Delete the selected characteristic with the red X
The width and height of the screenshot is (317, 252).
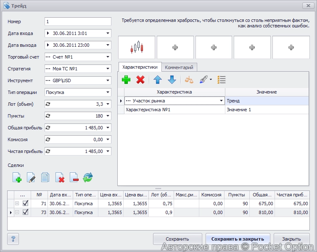click(x=140, y=79)
